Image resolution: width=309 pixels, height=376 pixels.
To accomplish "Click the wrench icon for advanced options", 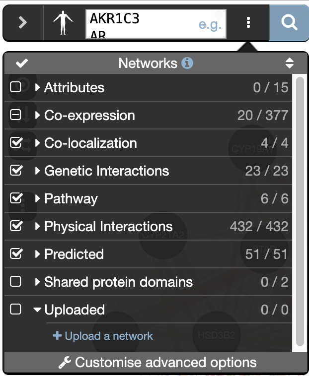I will 65,363.
